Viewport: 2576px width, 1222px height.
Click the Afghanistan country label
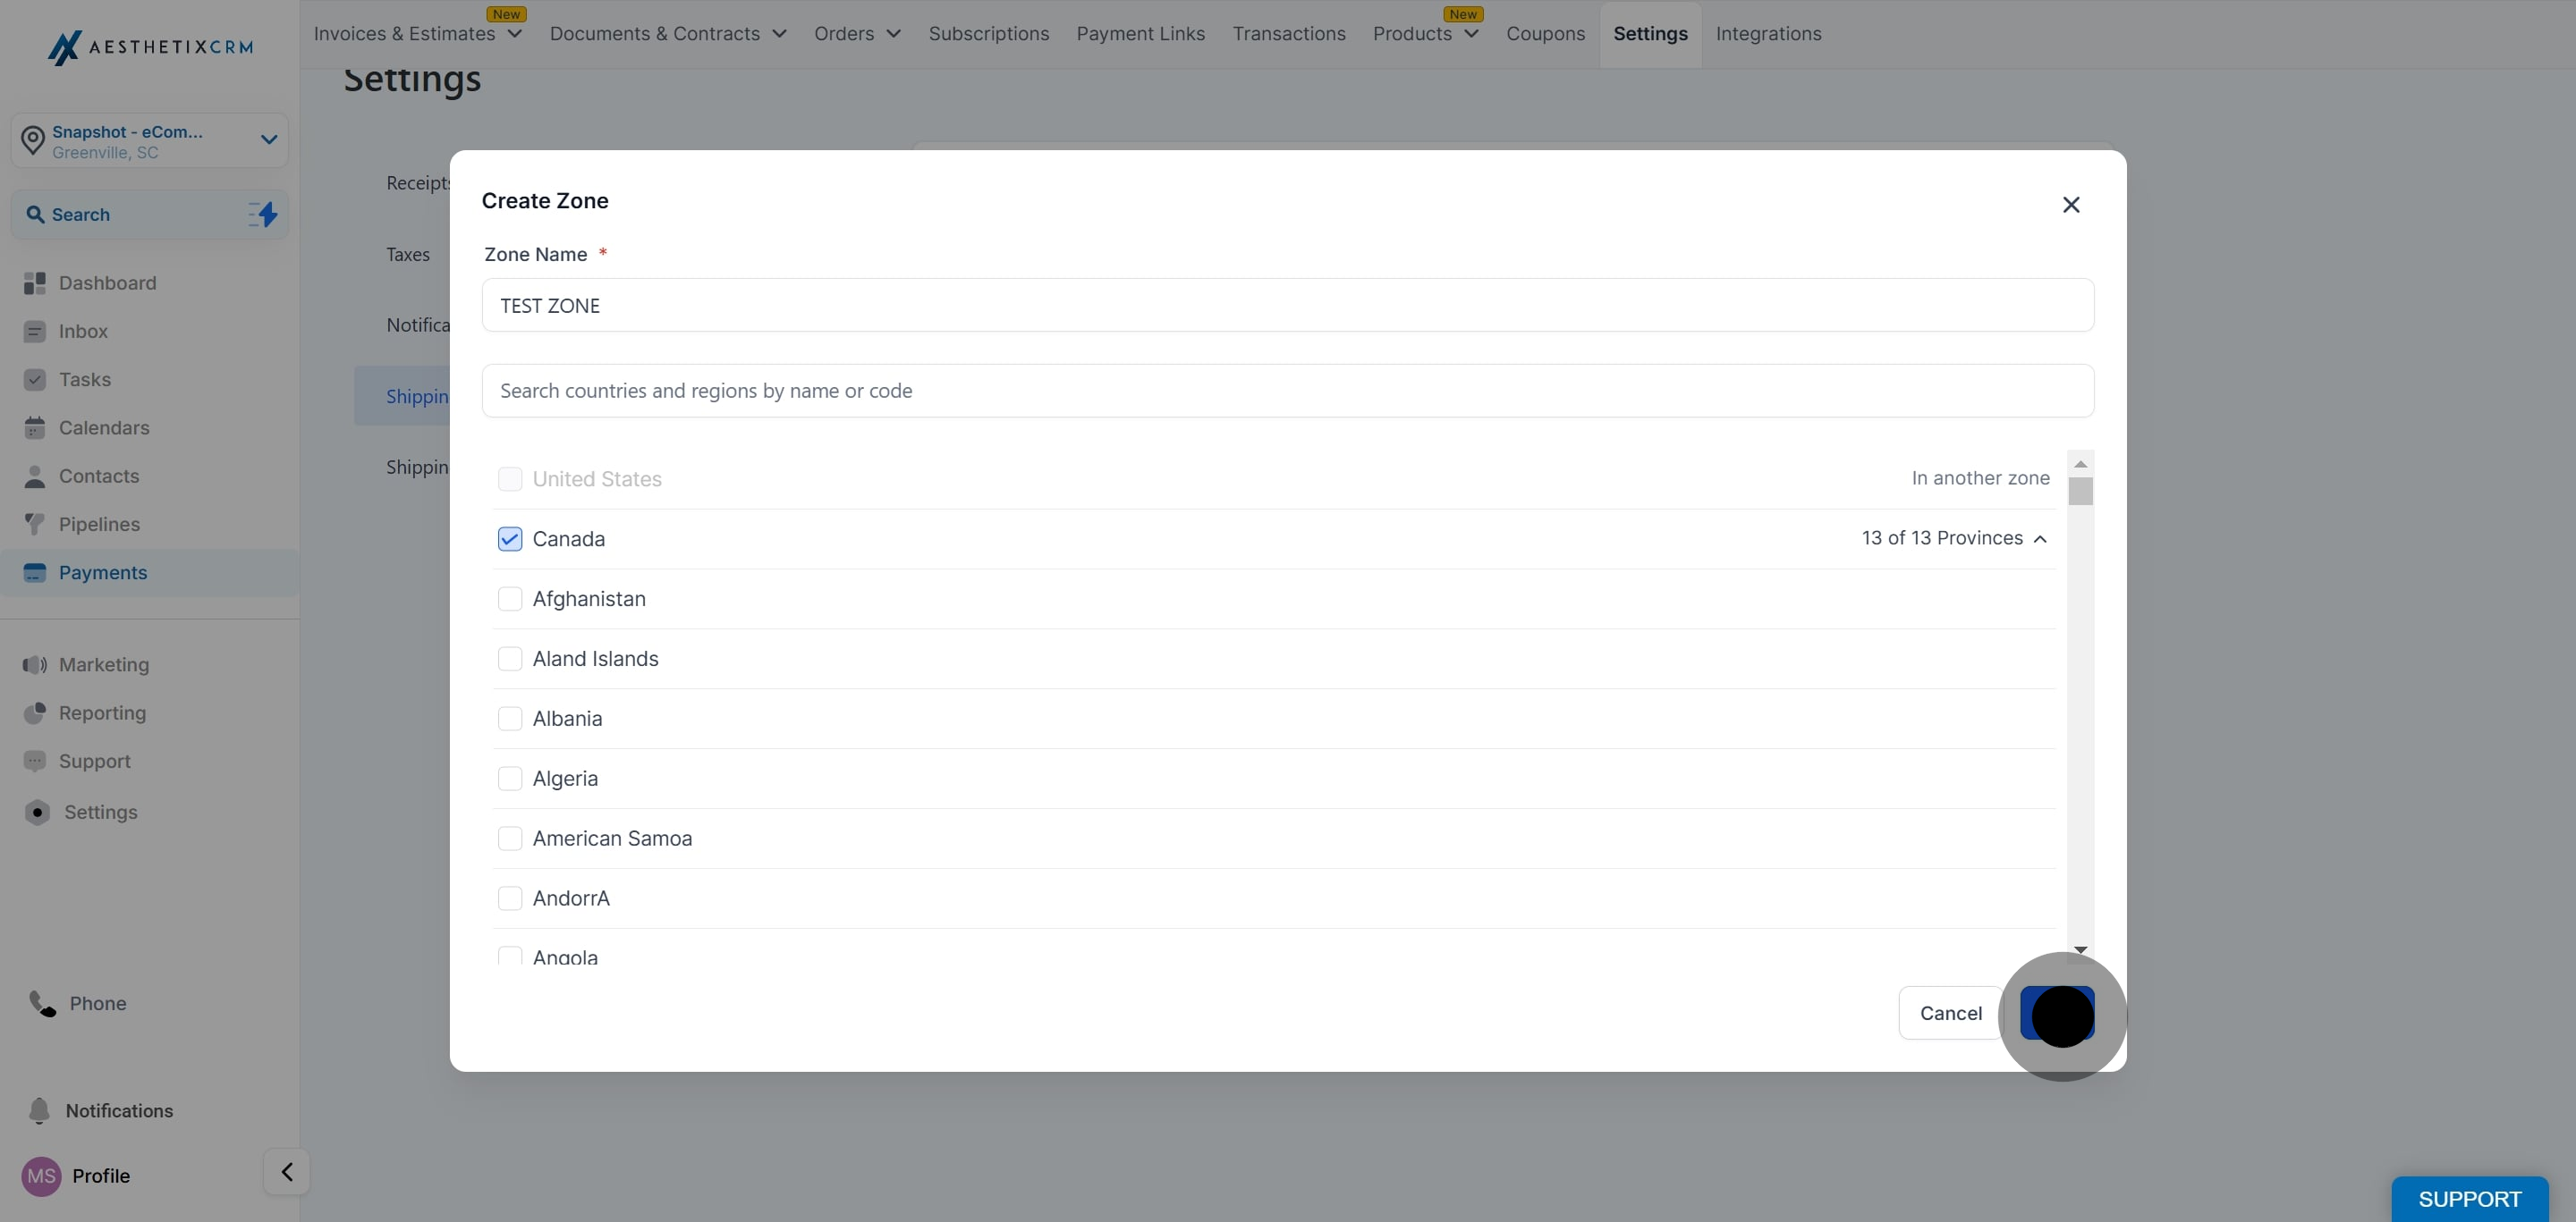click(589, 600)
